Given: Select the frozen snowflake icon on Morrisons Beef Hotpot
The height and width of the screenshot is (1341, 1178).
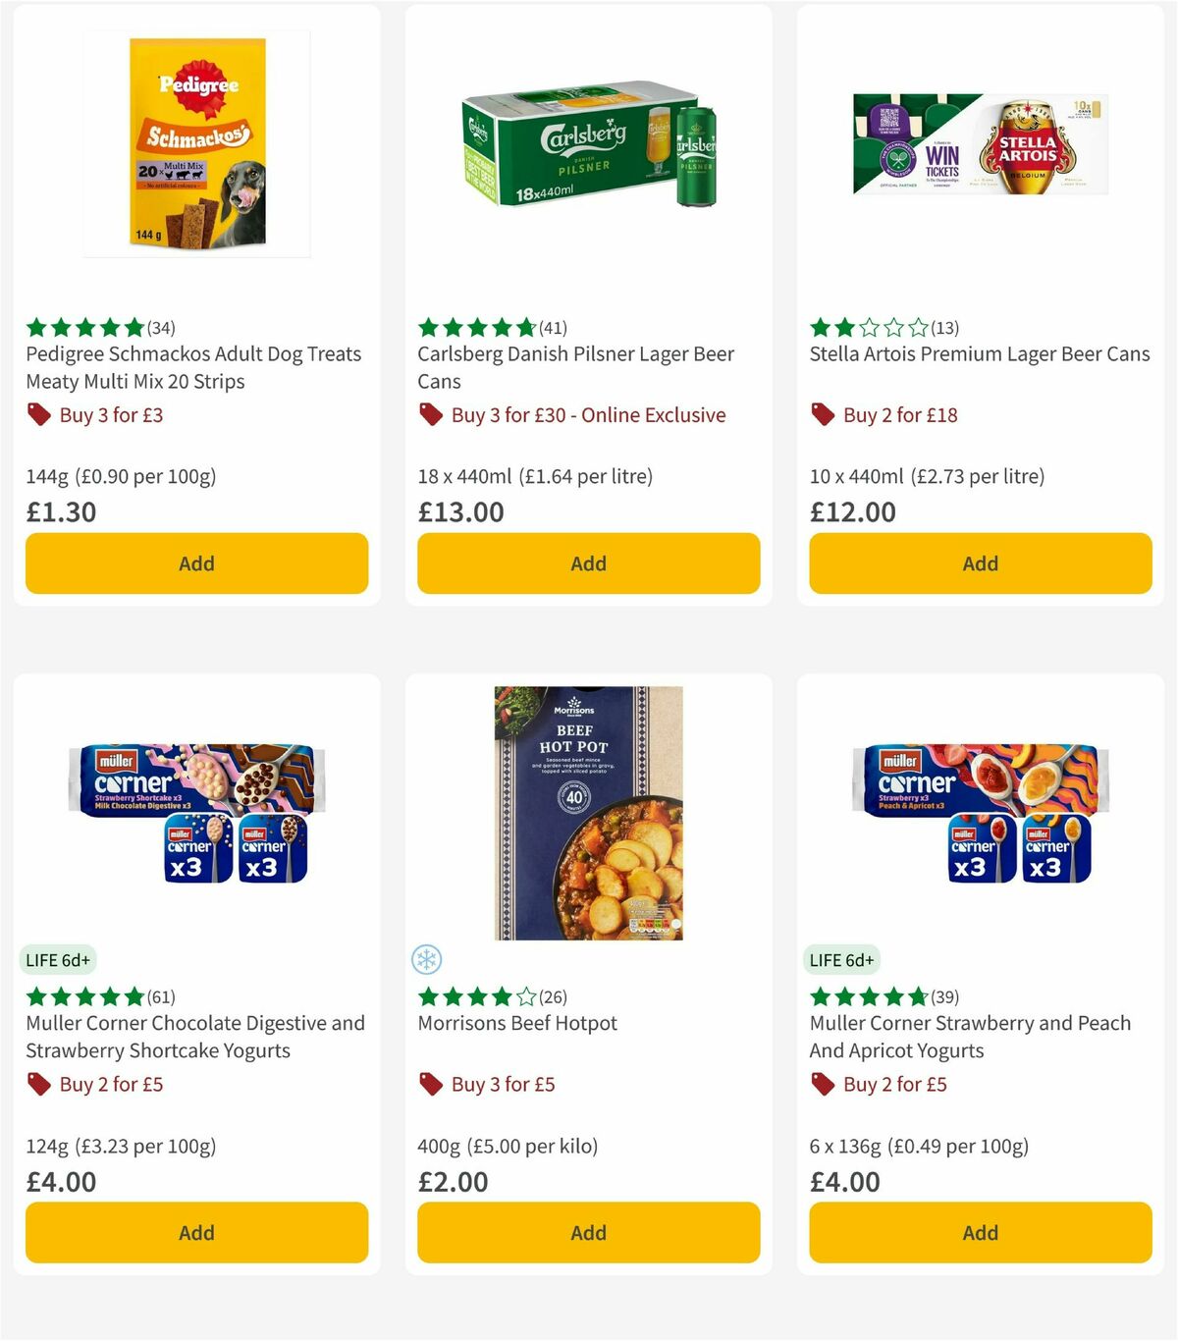Looking at the screenshot, I should tap(428, 959).
